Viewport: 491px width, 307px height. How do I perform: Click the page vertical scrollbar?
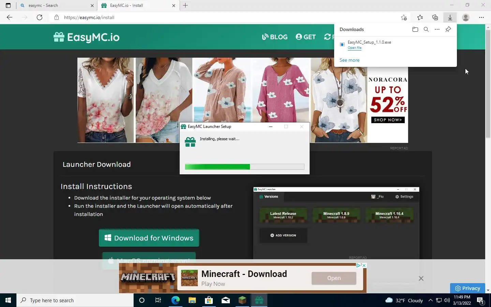tap(488, 84)
